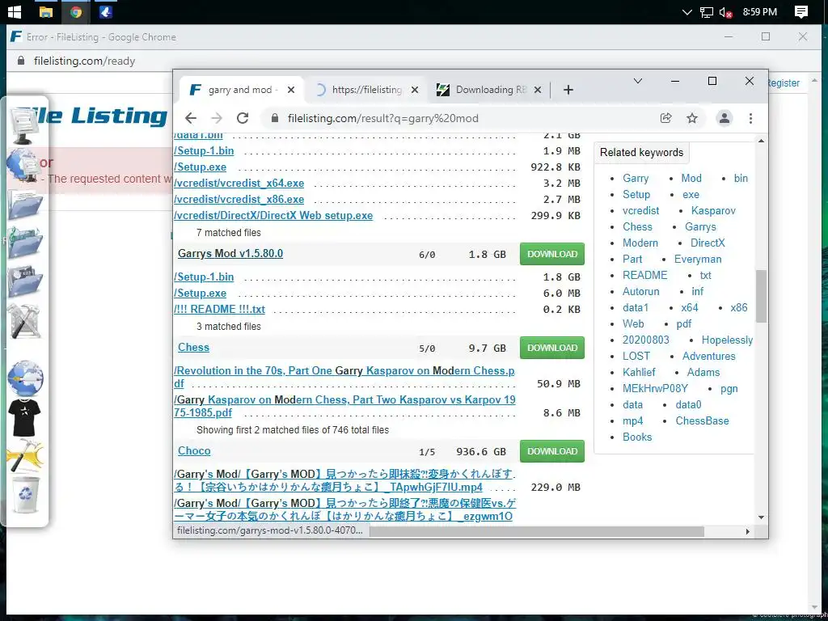Click the front window address bar URL
This screenshot has width=828, height=621.
coord(382,118)
